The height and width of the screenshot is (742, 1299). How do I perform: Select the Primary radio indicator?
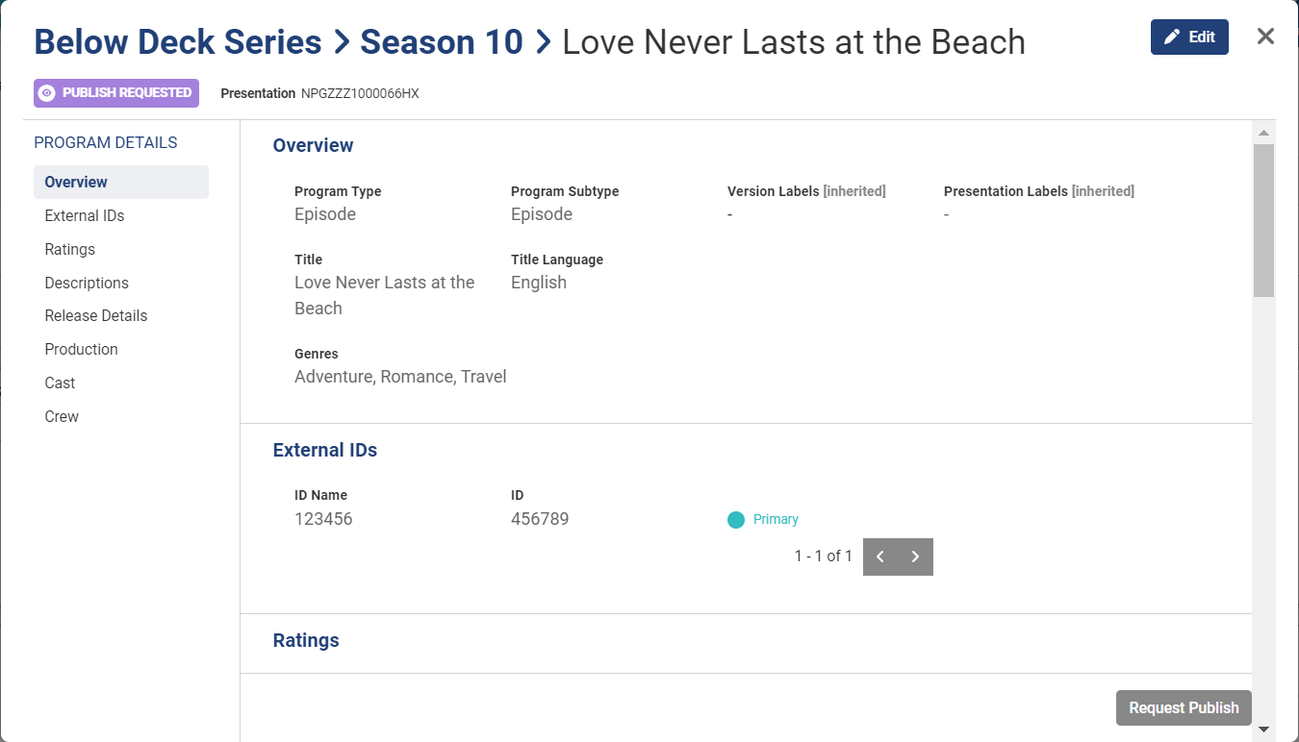point(736,520)
